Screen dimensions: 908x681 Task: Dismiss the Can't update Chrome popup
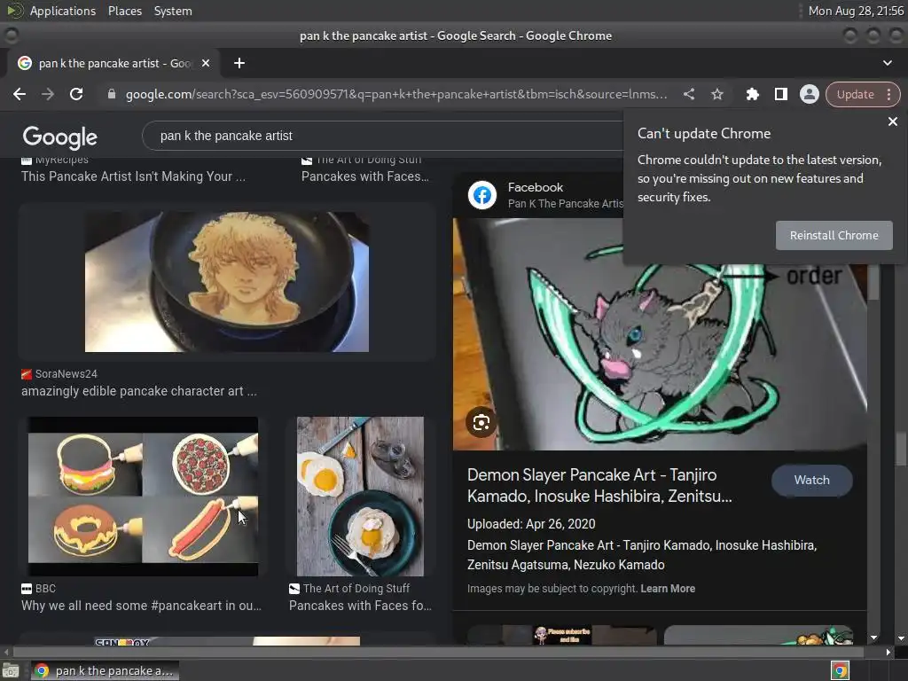[892, 121]
